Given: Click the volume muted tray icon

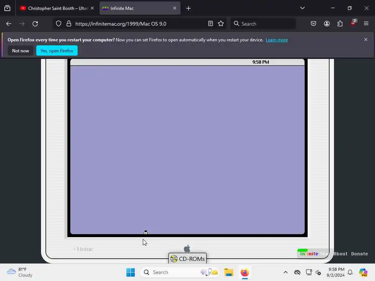Looking at the screenshot, I should click(x=318, y=272).
